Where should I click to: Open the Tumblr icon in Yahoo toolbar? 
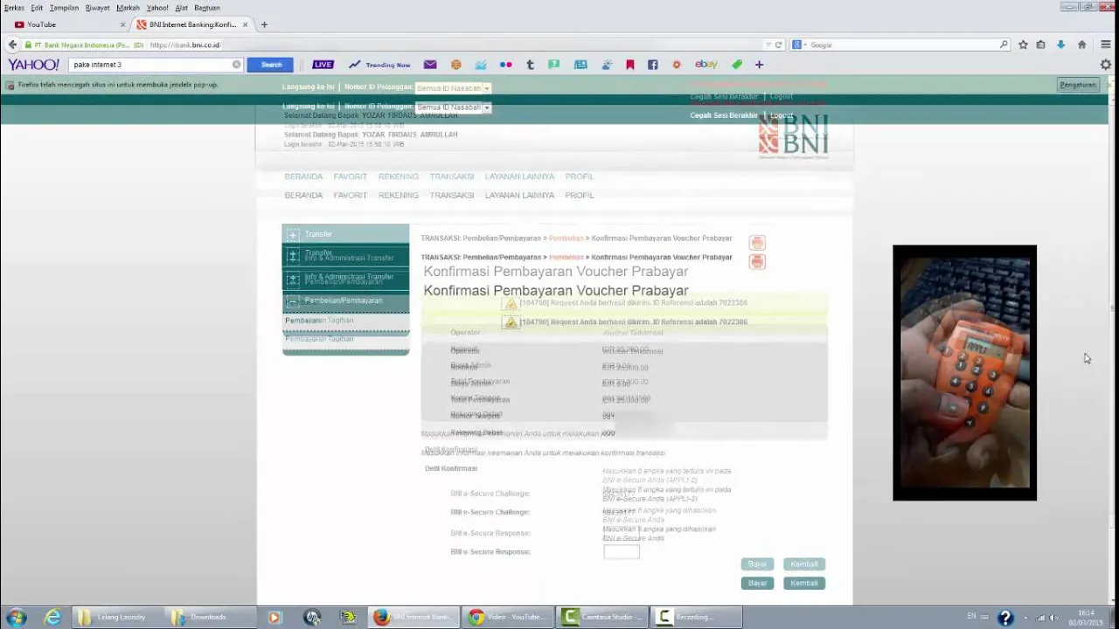(530, 65)
